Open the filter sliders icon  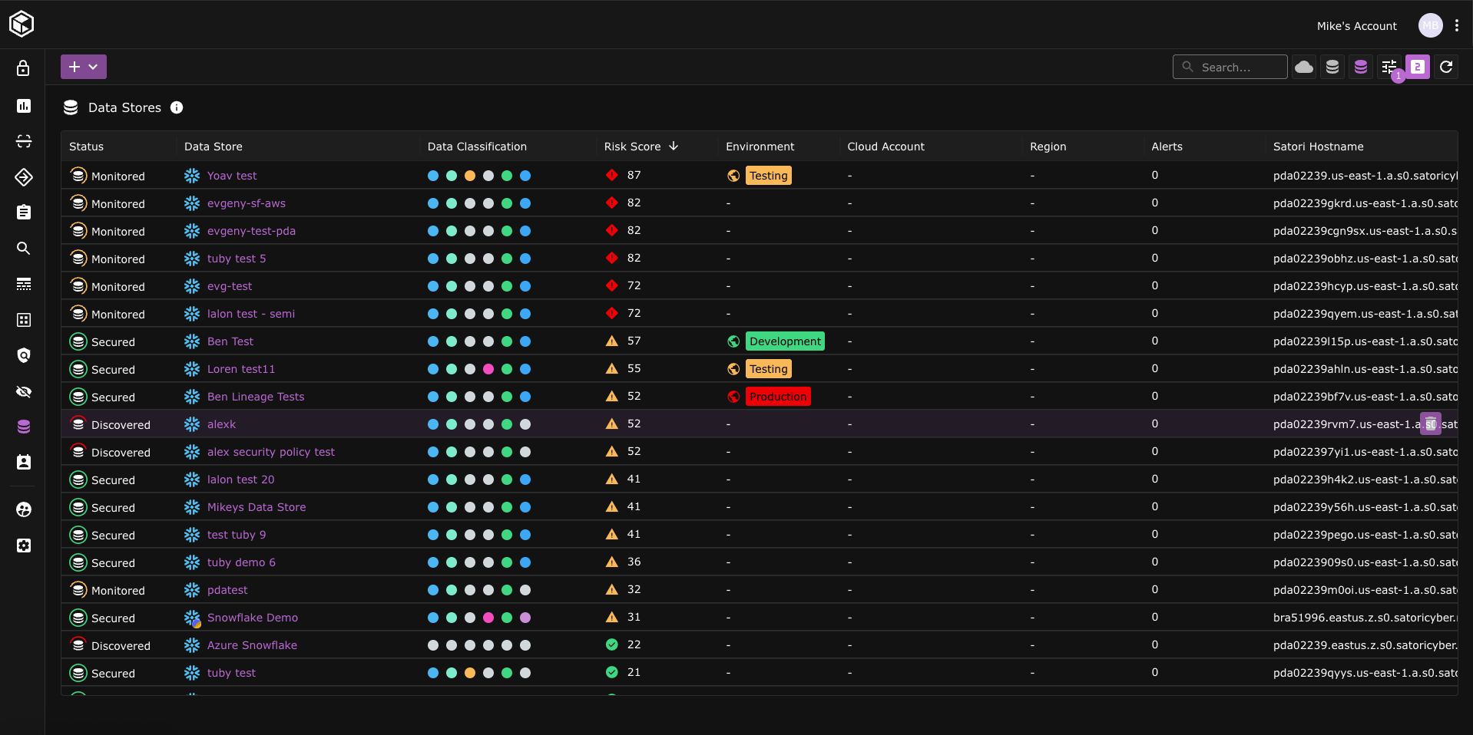[x=1389, y=67]
